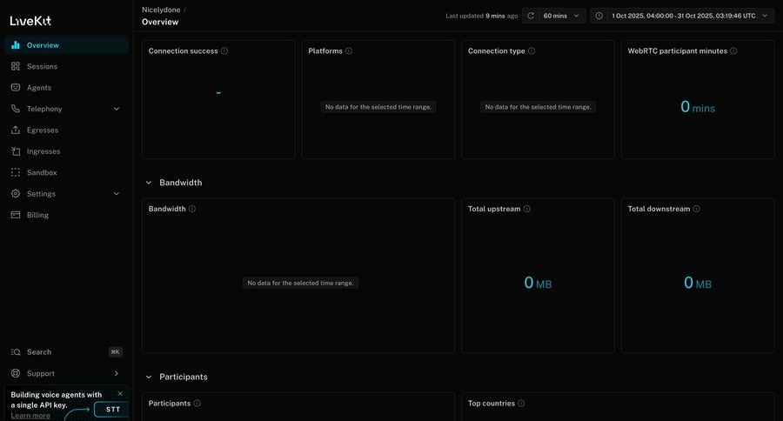Open Ingresses page
Image resolution: width=783 pixels, height=421 pixels.
pos(66,150)
